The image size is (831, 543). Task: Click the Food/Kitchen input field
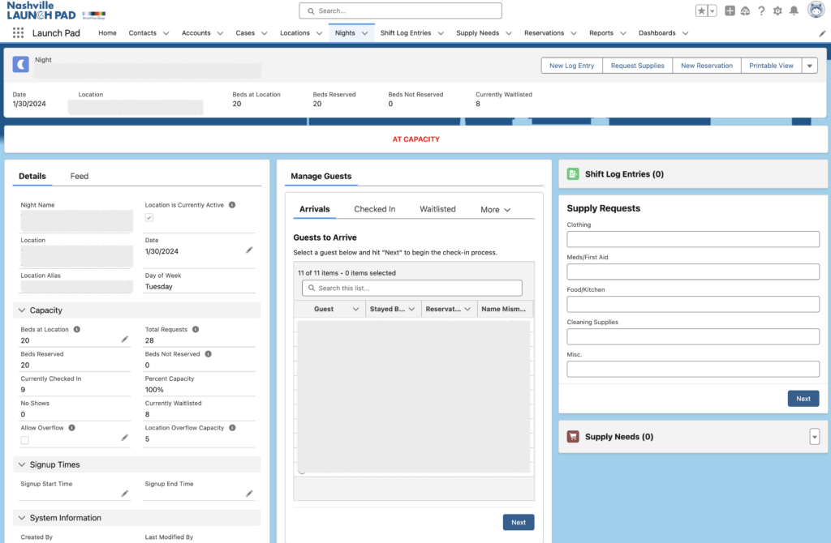pos(693,304)
